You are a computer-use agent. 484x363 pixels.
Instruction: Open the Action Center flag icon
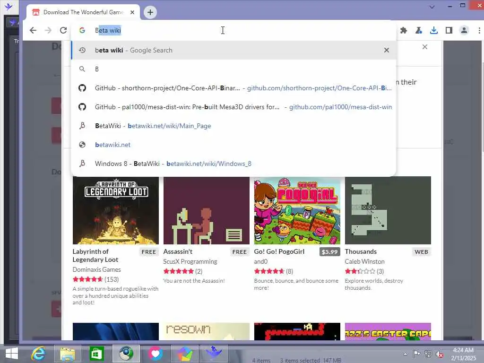(x=416, y=354)
